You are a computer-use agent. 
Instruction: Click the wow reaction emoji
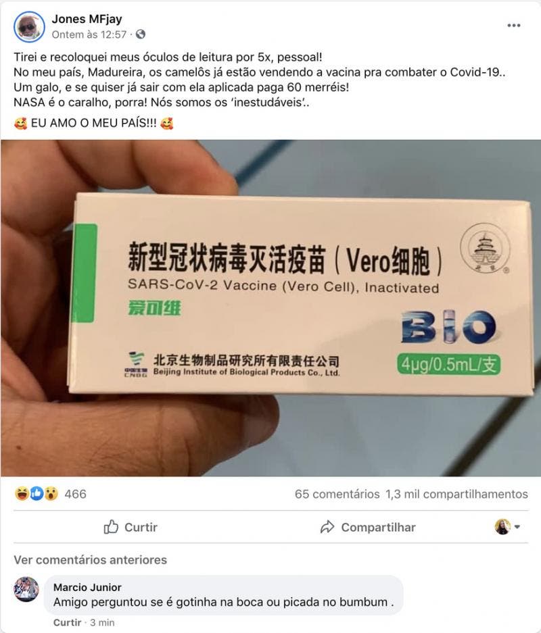tap(51, 494)
